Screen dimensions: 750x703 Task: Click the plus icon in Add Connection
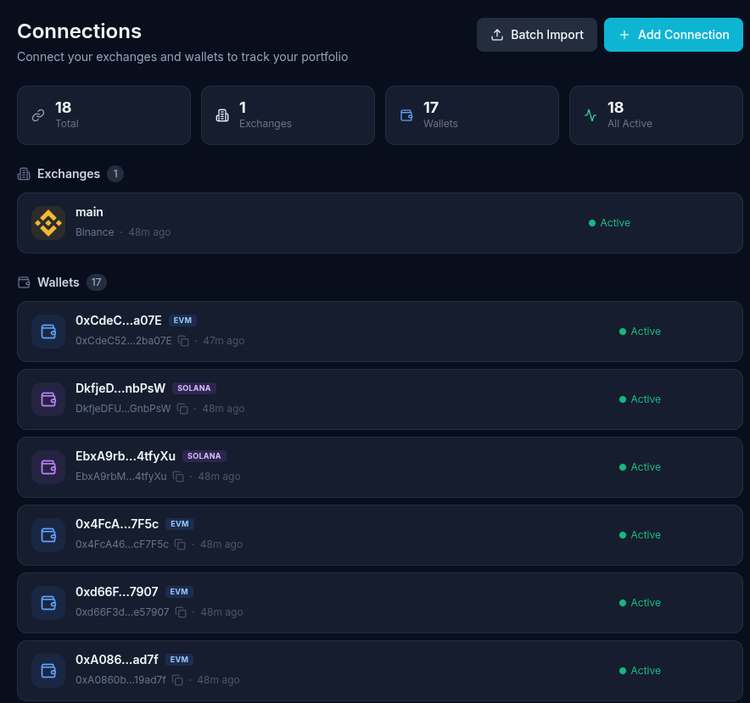pyautogui.click(x=624, y=35)
